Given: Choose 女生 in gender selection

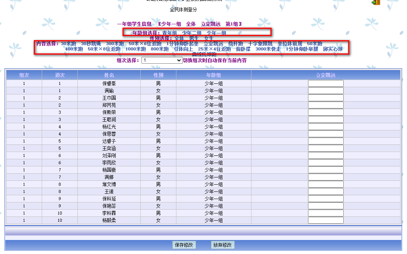Looking at the screenshot, I should pos(209,38).
